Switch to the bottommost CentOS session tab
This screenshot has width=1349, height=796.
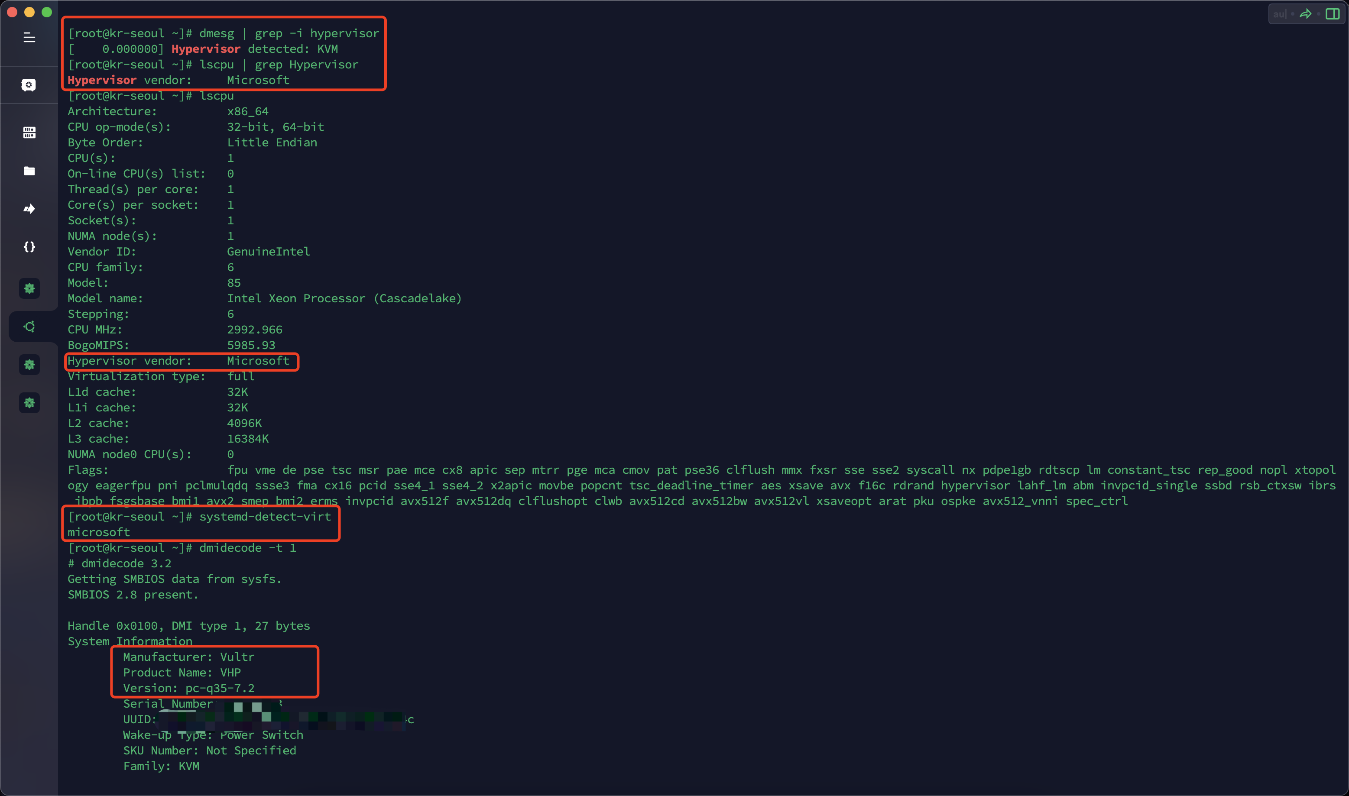tap(29, 403)
